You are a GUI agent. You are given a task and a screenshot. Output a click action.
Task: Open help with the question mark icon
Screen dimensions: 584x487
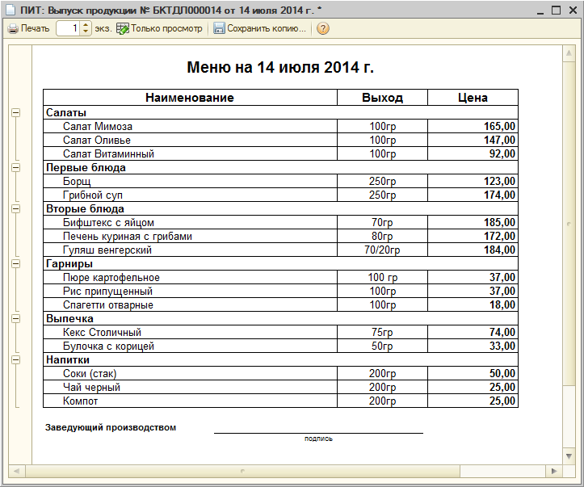click(x=323, y=28)
